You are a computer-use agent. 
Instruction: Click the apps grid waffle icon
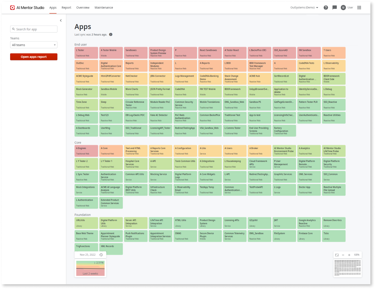[359, 7]
